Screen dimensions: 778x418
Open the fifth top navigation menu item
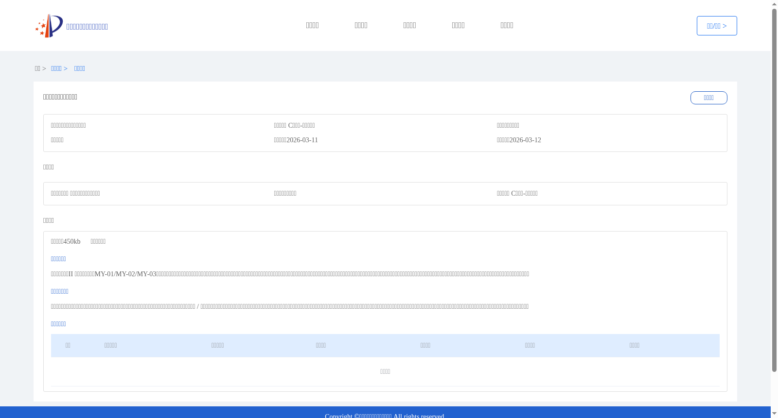[507, 25]
